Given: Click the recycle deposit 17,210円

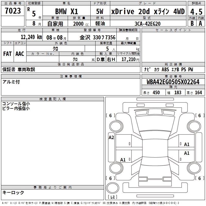Looking at the screenshot, I should point(130,59).
